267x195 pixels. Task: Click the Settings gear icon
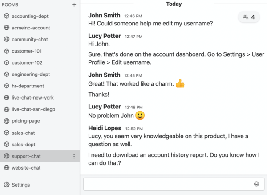[7, 185]
